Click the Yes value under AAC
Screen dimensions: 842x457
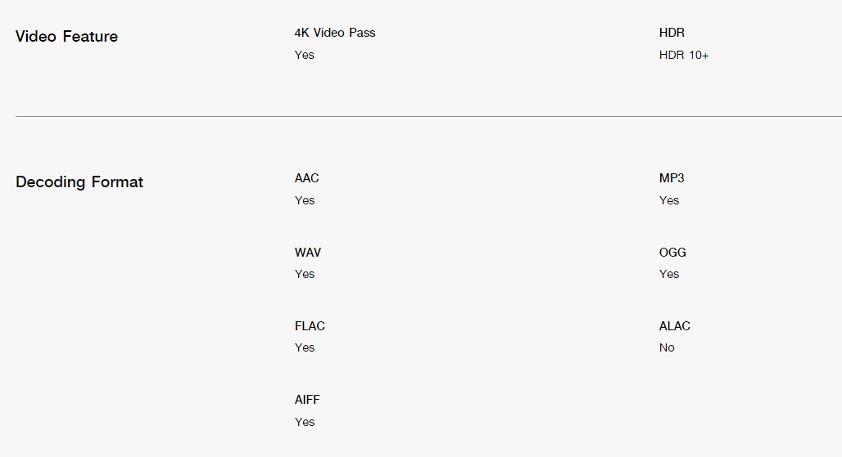pos(305,200)
